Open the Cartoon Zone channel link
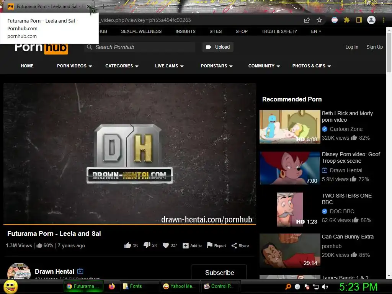The height and width of the screenshot is (294, 392). pyautogui.click(x=346, y=129)
